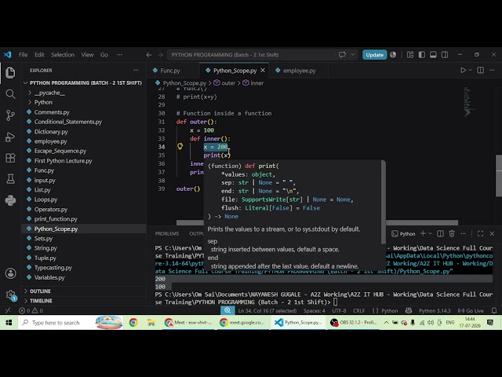Open Explorer Views and More Actions ellipsis
The width and height of the screenshot is (502, 377).
pyautogui.click(x=136, y=70)
